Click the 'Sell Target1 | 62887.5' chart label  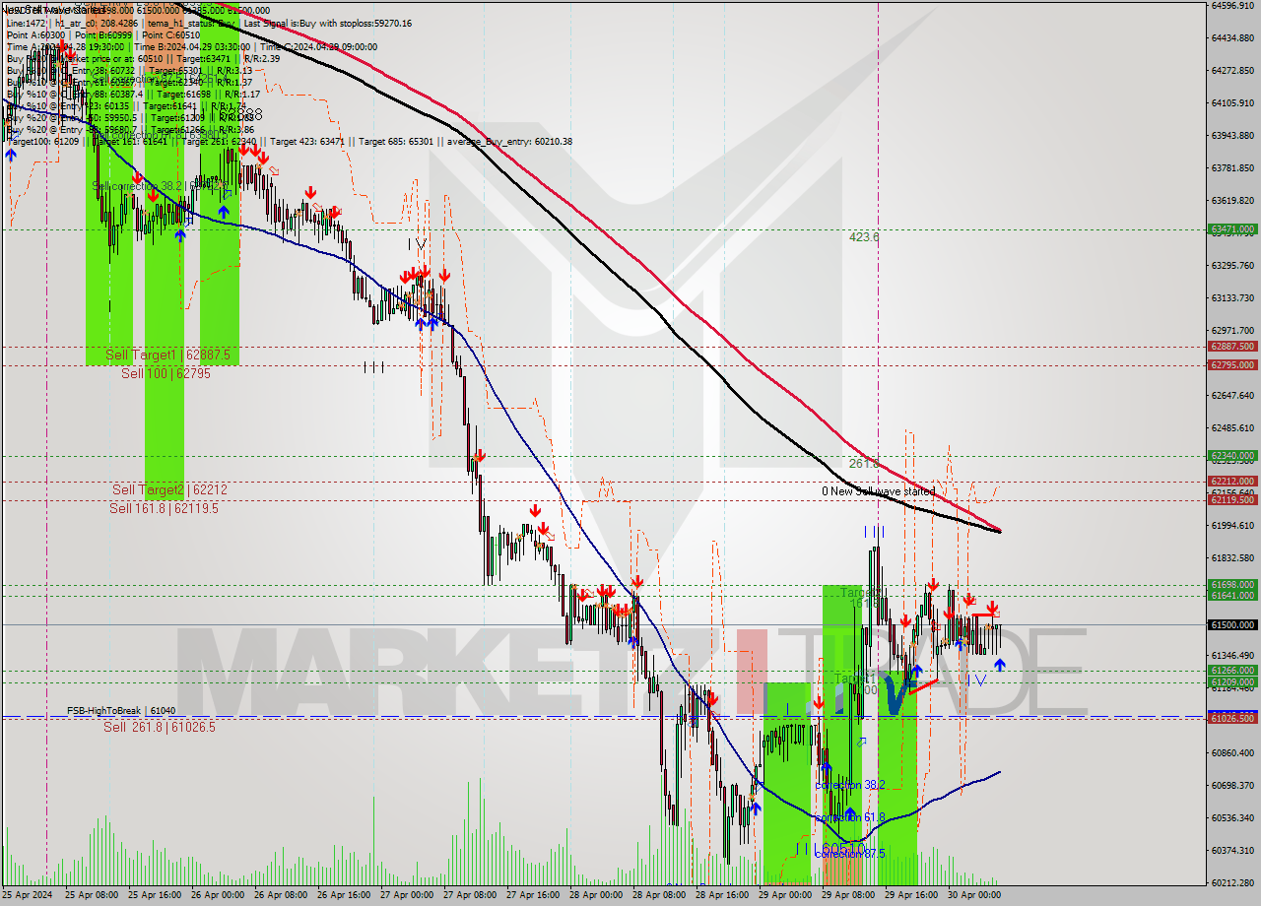pos(168,355)
